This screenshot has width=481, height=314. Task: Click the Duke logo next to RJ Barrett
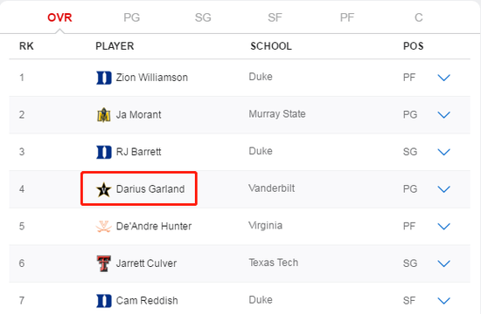click(104, 152)
